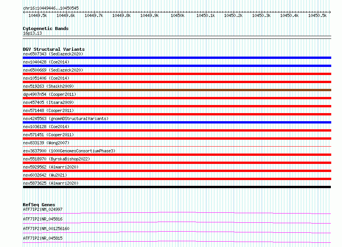Click the 10449.8k ruler tick label
Screen dimensions: 342x247
click(x=121, y=15)
